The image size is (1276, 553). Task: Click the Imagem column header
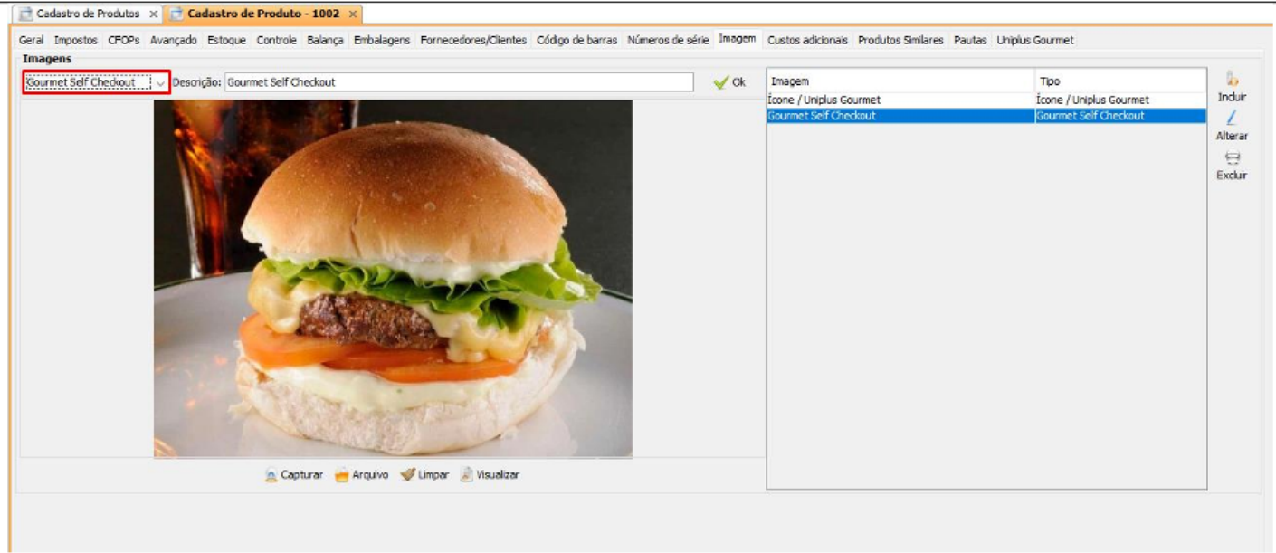pos(901,81)
